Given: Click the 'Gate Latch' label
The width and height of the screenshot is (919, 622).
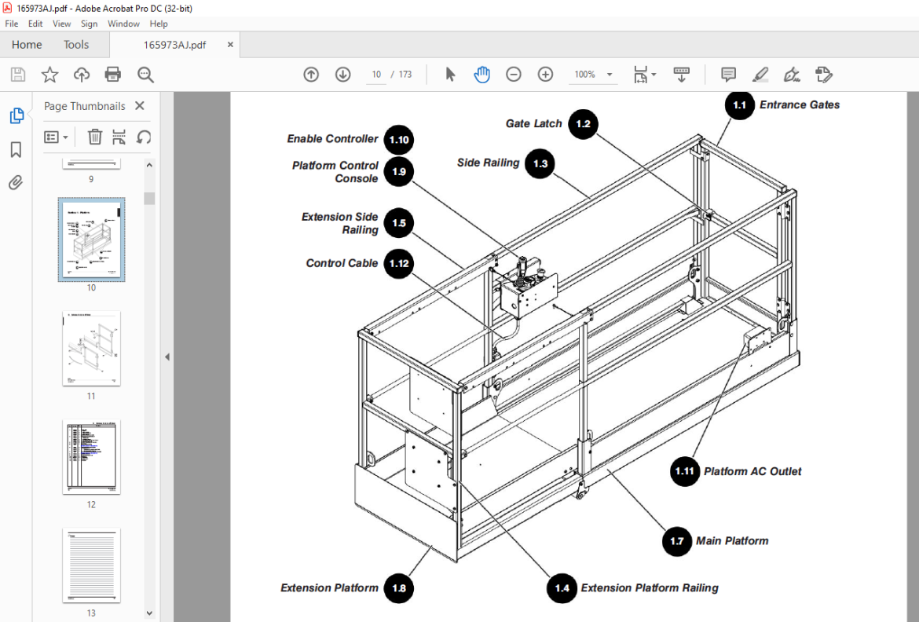Looking at the screenshot, I should 533,124.
